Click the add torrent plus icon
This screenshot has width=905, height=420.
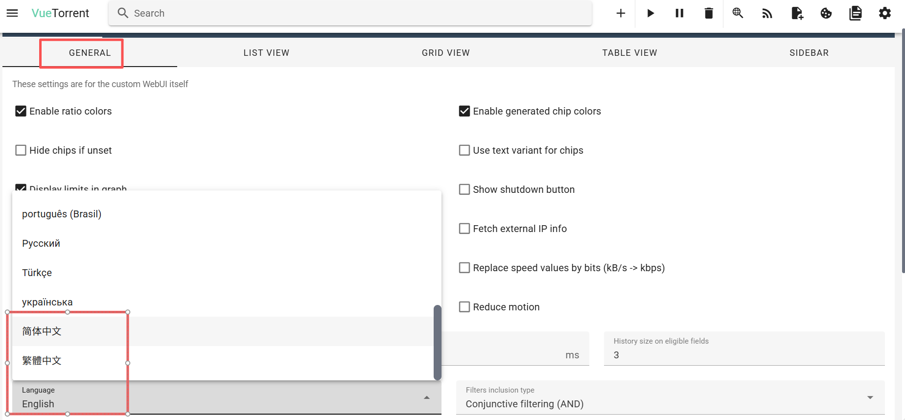click(x=621, y=13)
